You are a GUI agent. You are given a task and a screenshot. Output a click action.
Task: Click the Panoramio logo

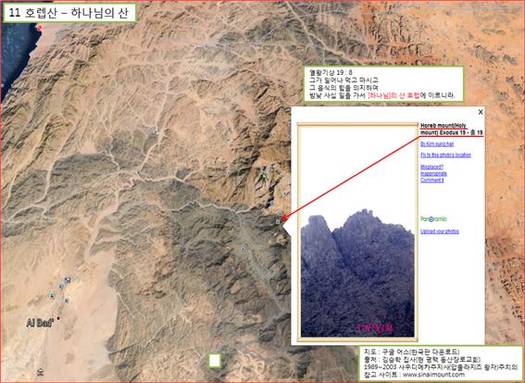[x=433, y=219]
